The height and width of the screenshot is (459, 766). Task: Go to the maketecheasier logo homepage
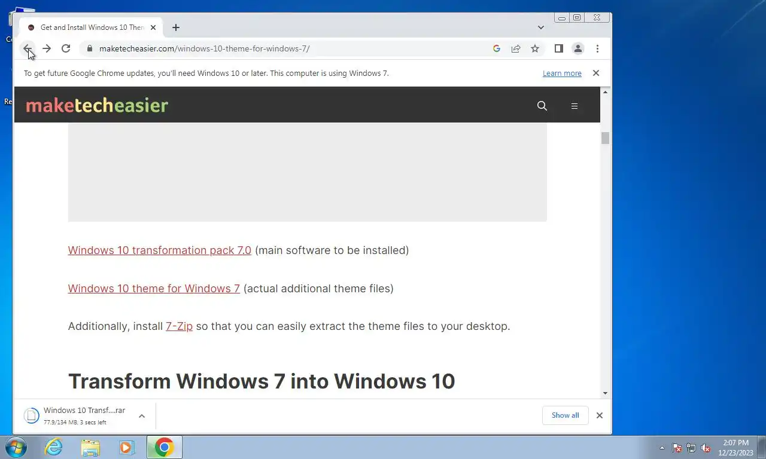97,106
